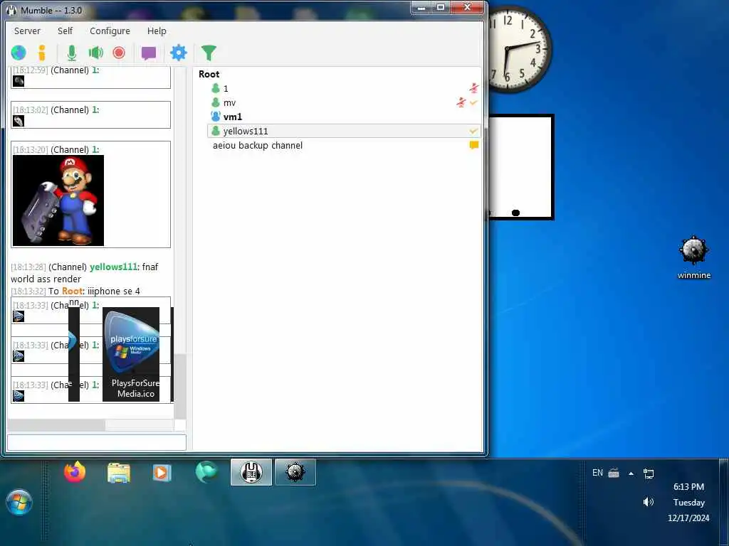Open the green bird app in taskbar

[206, 473]
